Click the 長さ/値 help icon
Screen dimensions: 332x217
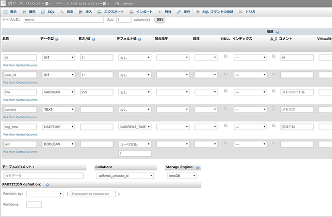[93, 39]
